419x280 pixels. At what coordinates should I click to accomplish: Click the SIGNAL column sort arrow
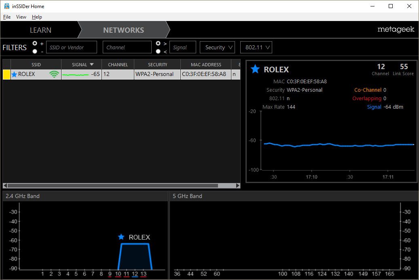pos(92,64)
